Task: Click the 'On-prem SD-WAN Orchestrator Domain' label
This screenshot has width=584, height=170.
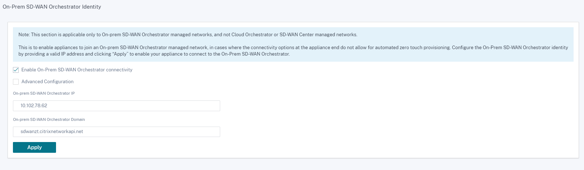Action: 49,119
